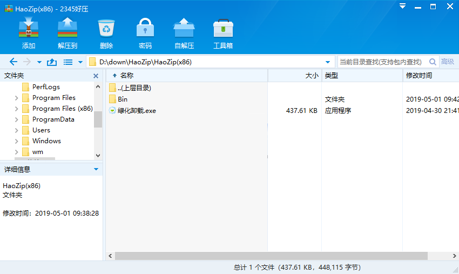Go back with the left arrow button
This screenshot has width=459, height=274.
13,62
